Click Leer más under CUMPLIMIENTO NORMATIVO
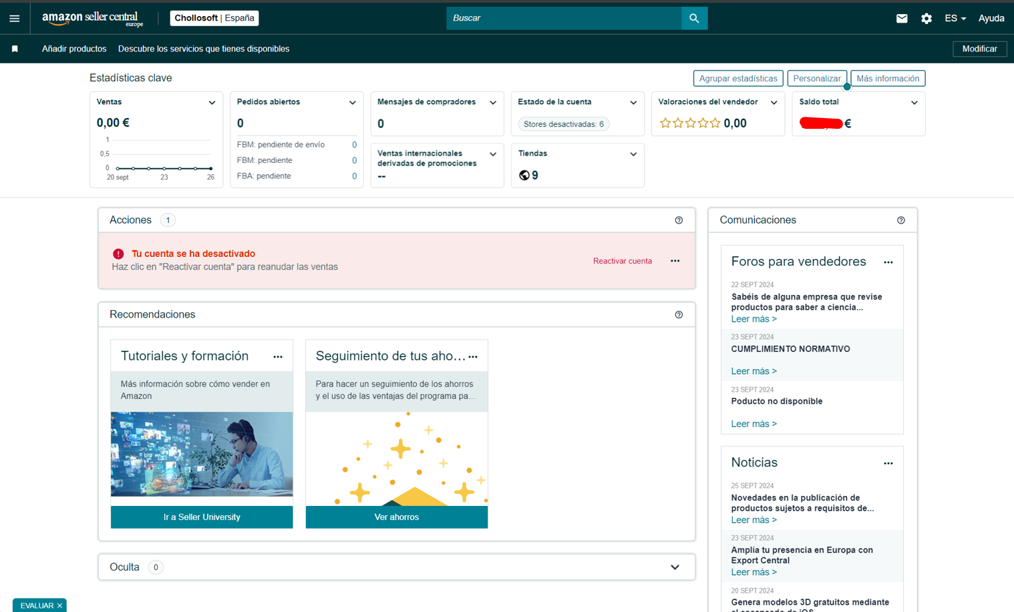 click(753, 371)
